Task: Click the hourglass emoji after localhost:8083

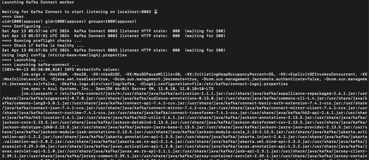Action: click(155, 12)
